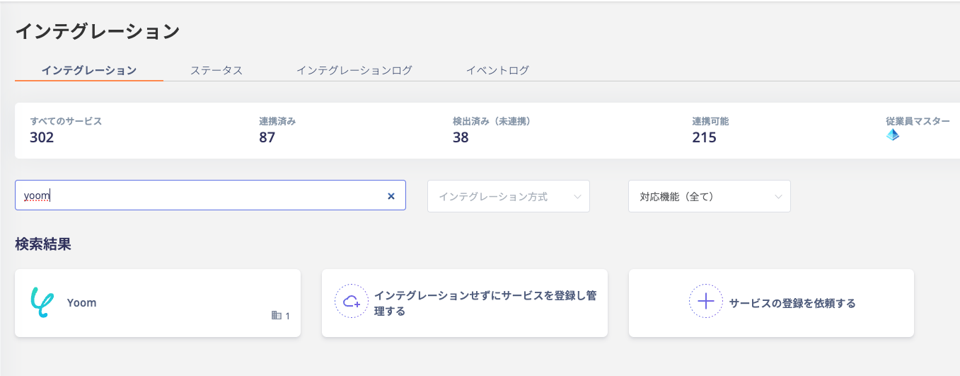This screenshot has width=960, height=376.
Task: Open the イベントログ tab
Action: (x=497, y=70)
